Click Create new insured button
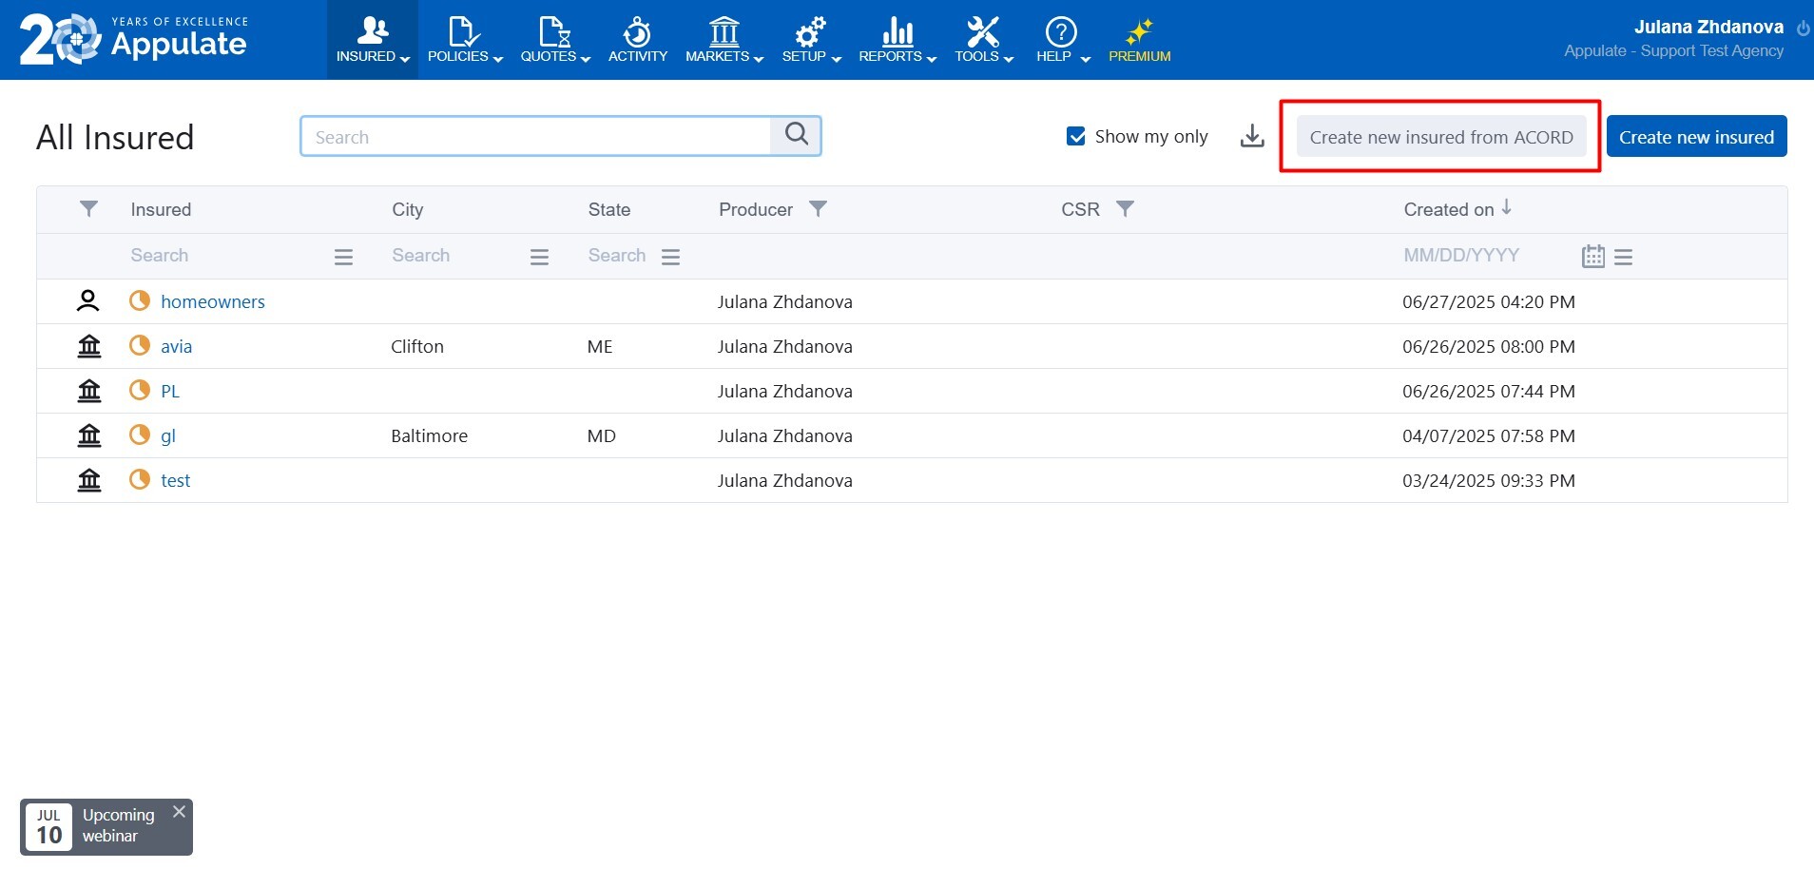The height and width of the screenshot is (869, 1814). pos(1696,137)
